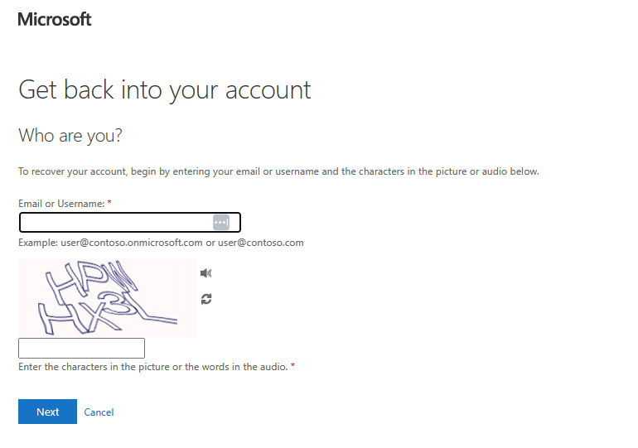The image size is (638, 448).
Task: Click the 'Enter the characters in the picture' label
Action: click(x=152, y=367)
